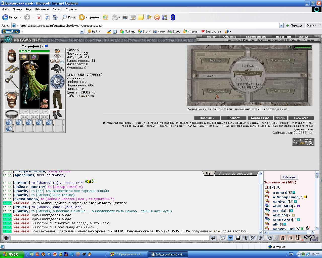Image resolution: width=322 pixels, height=258 pixels.
Task: Open the hammer weapon slot
Action: [12, 81]
